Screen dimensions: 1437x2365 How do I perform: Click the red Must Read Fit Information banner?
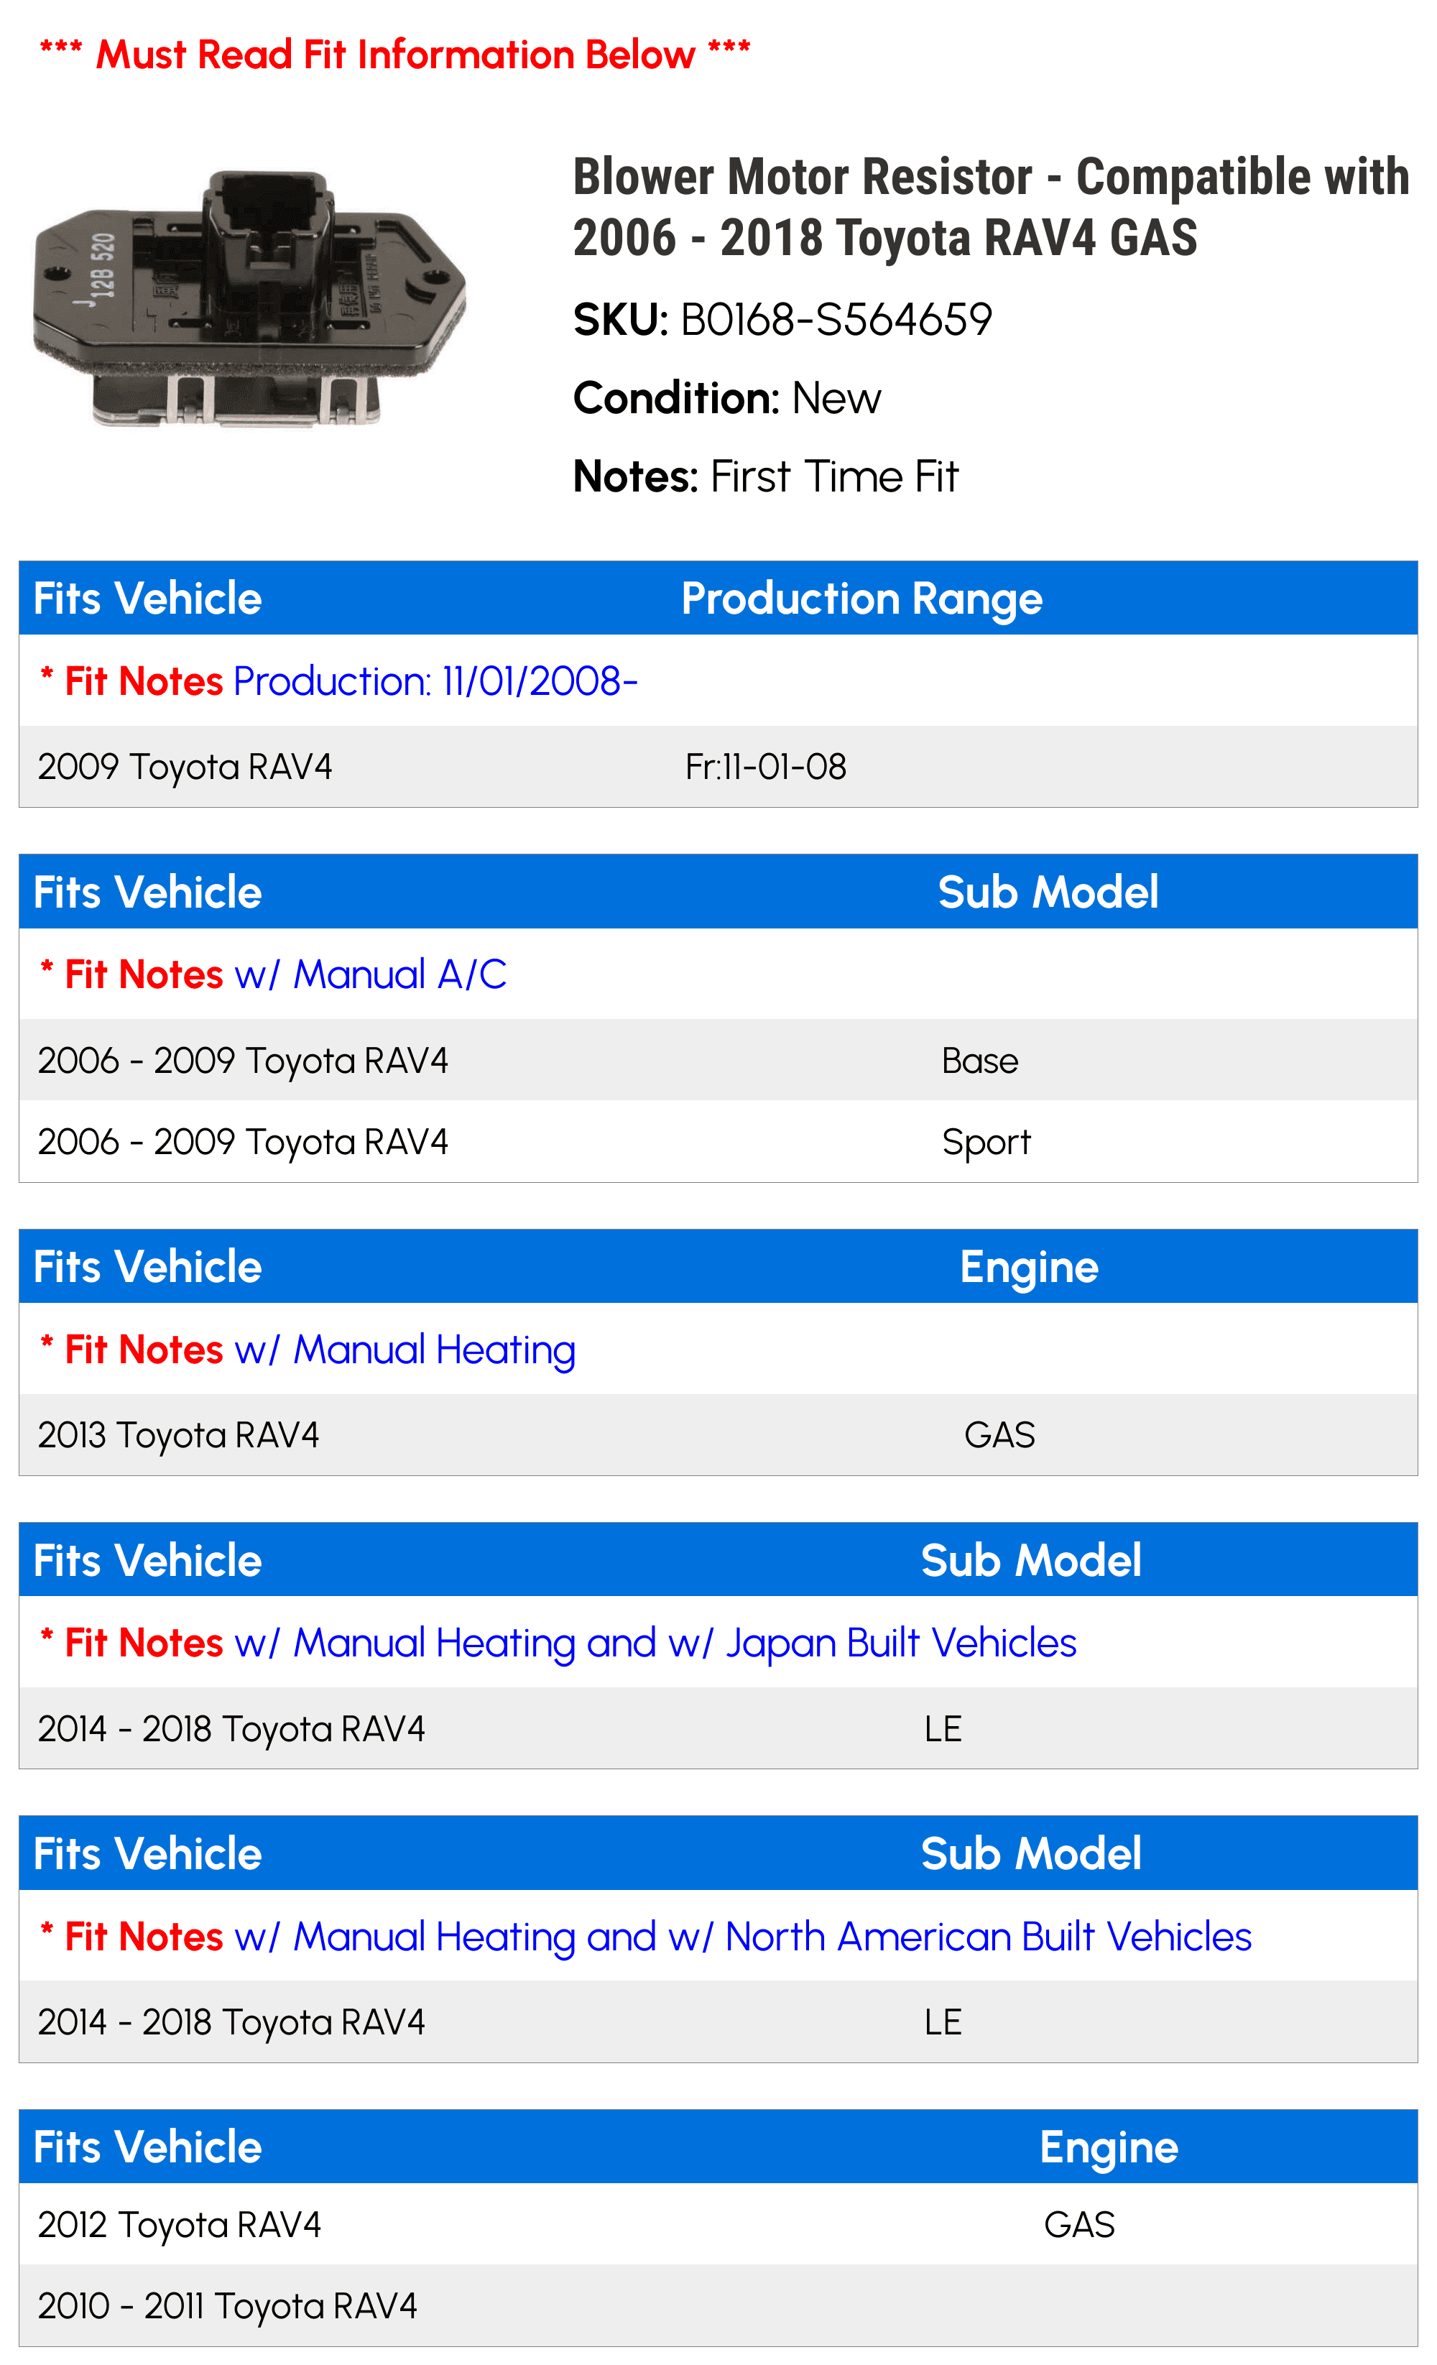tap(394, 55)
